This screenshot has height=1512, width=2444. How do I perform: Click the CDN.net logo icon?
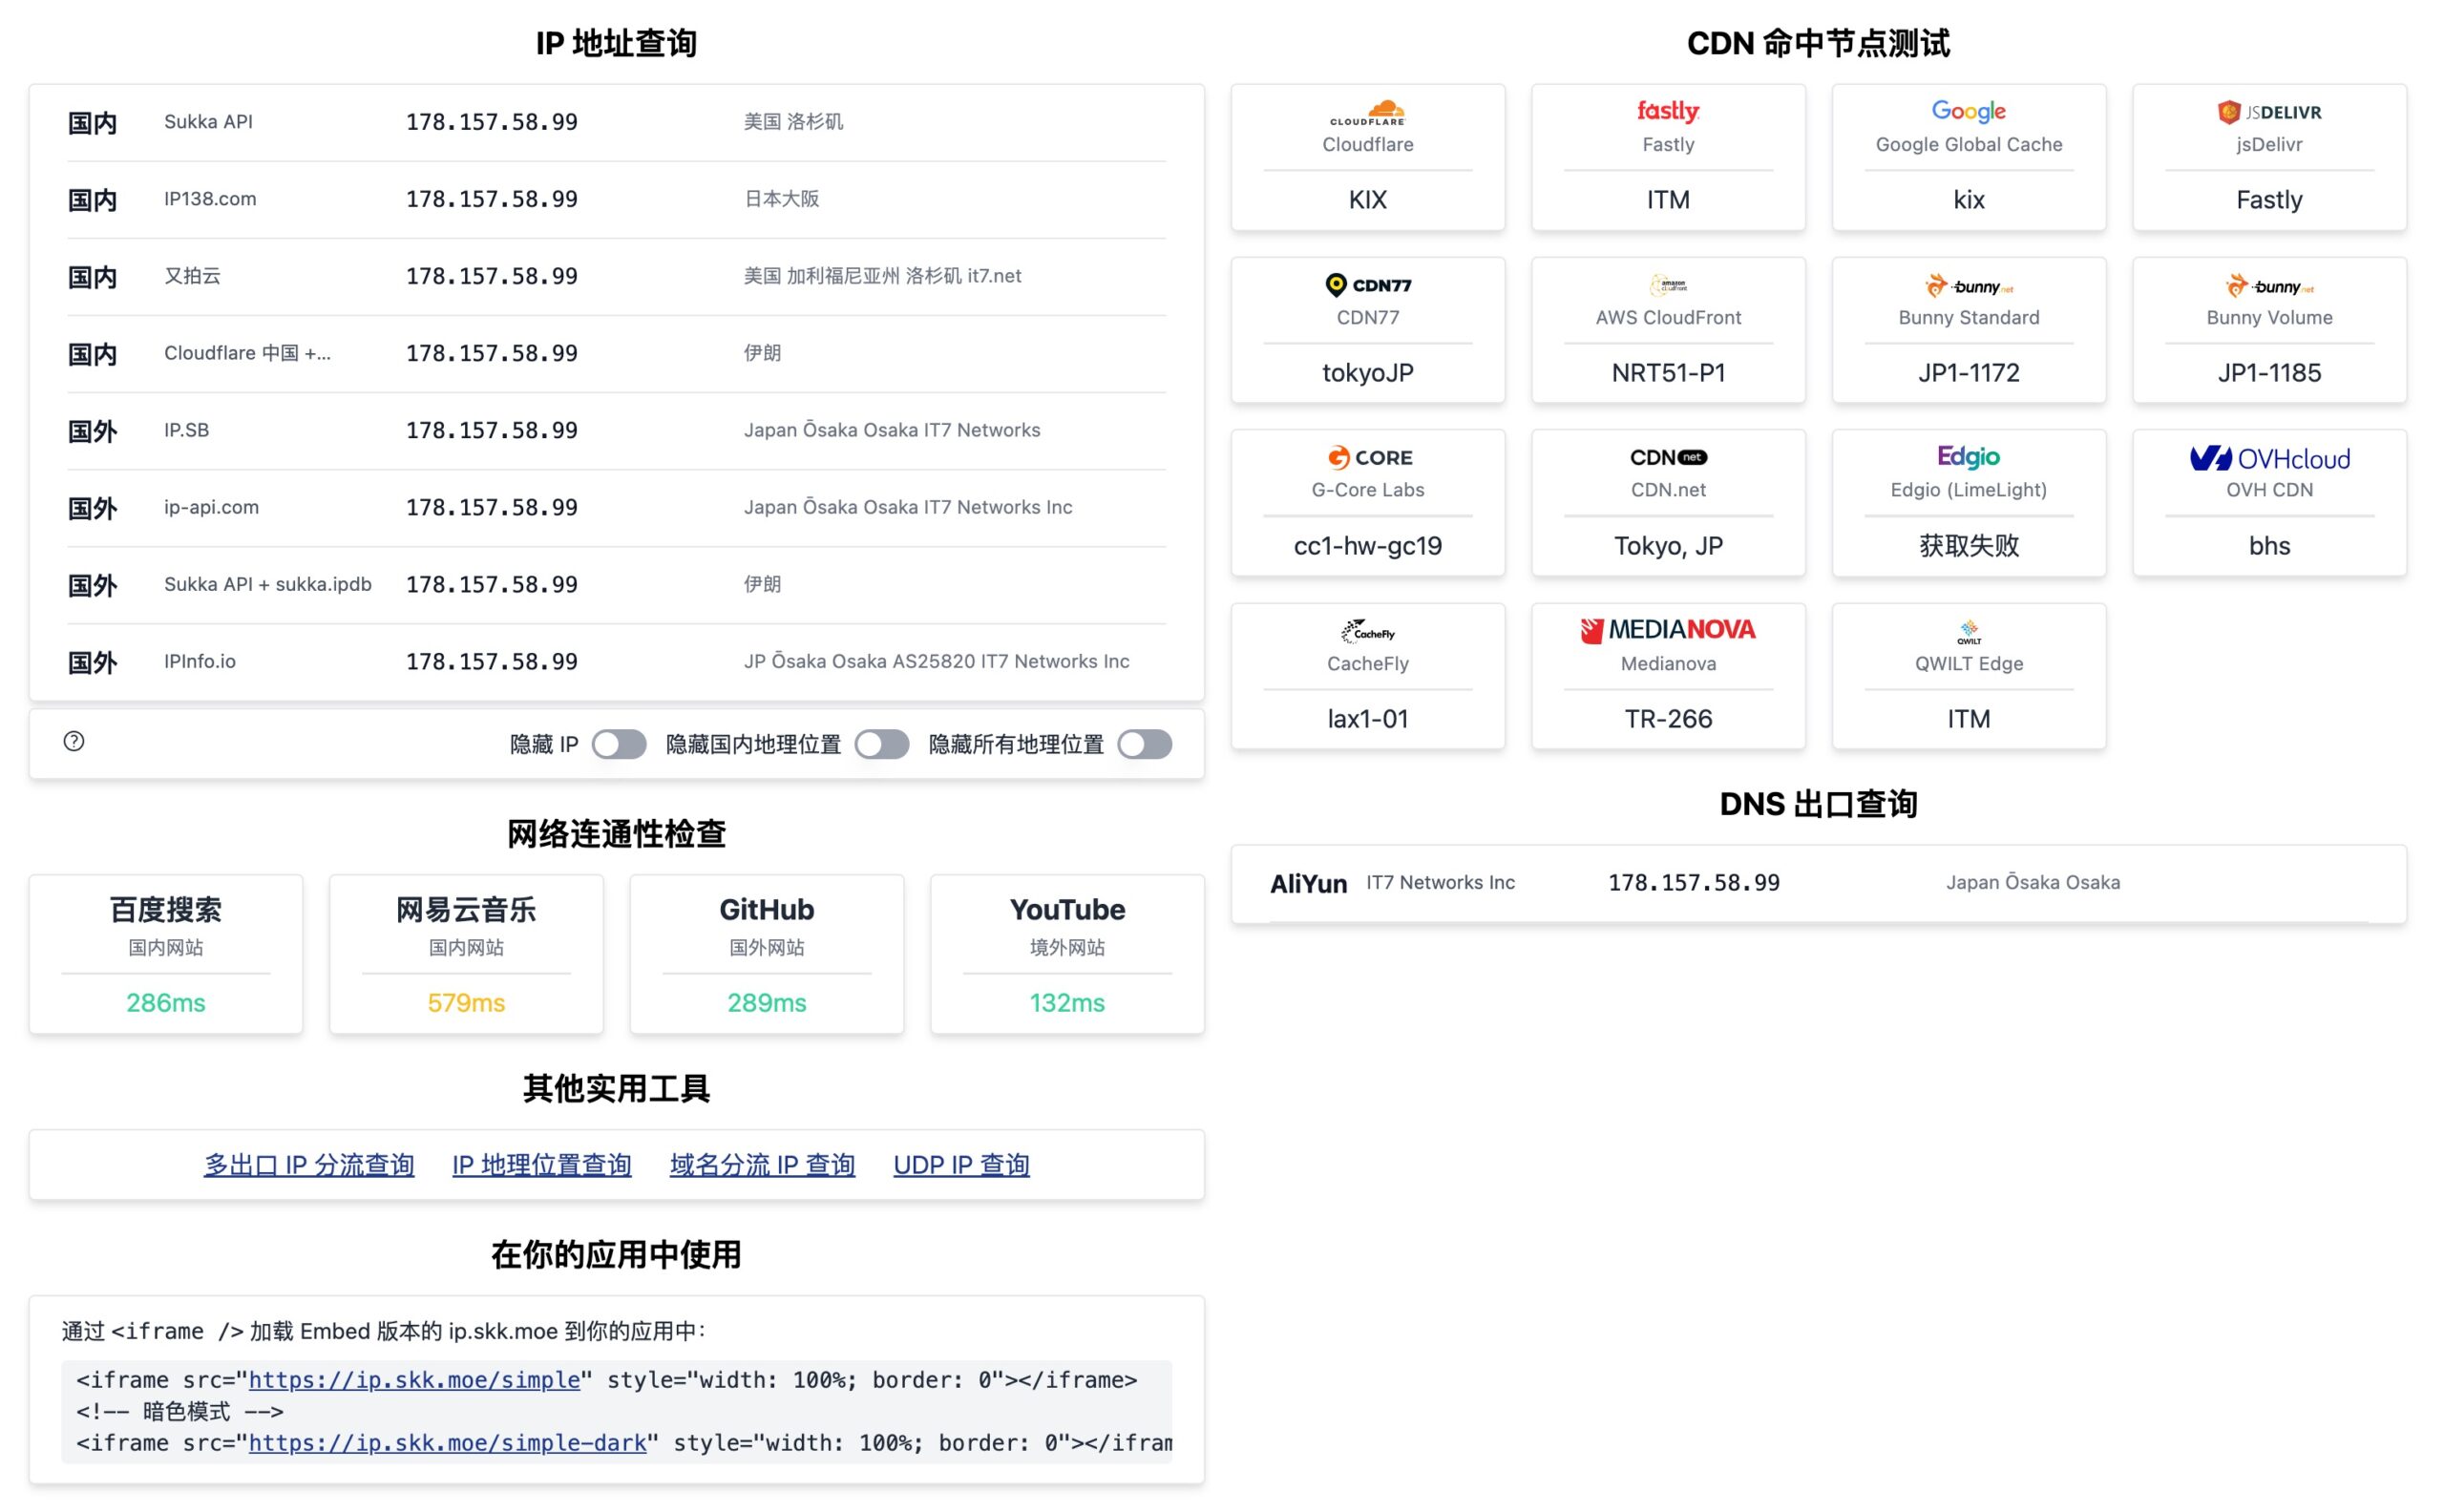[x=1668, y=458]
